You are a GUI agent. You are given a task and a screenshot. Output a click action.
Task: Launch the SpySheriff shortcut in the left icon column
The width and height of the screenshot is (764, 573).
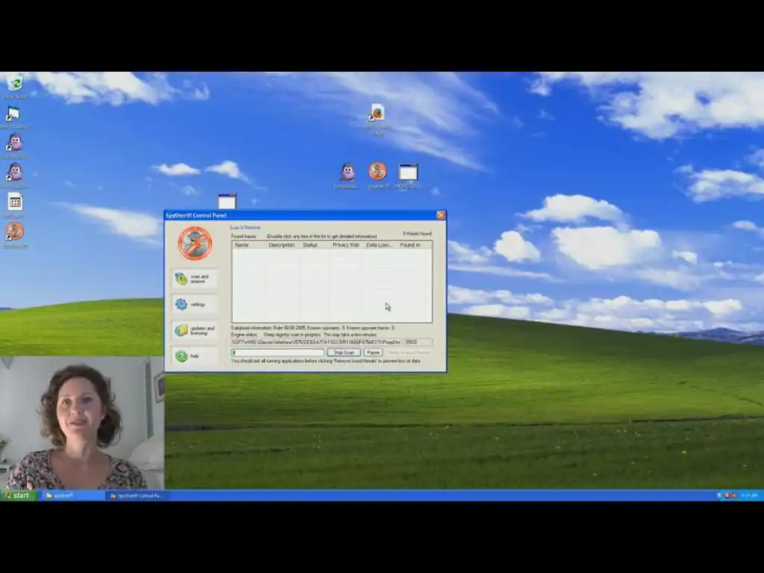[x=15, y=232]
